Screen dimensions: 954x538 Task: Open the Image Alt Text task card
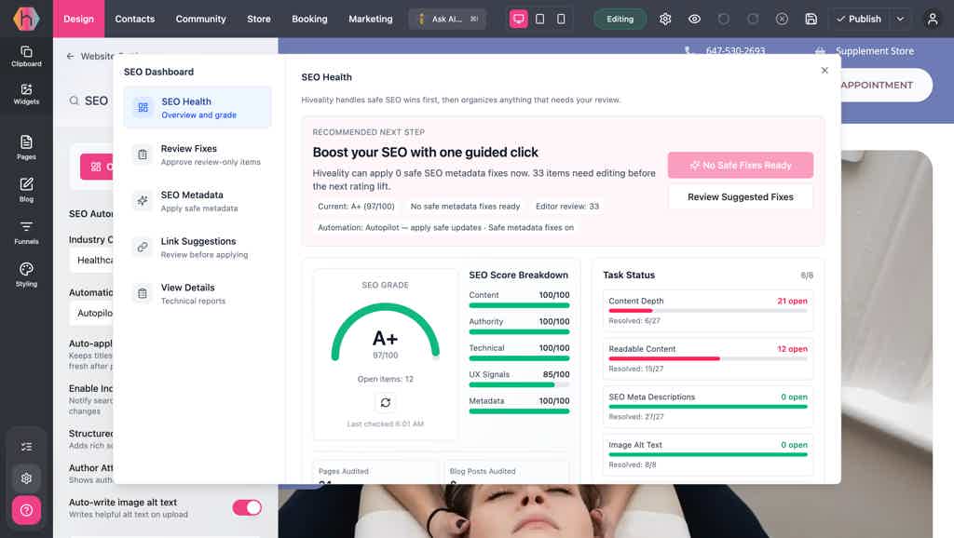click(x=708, y=454)
